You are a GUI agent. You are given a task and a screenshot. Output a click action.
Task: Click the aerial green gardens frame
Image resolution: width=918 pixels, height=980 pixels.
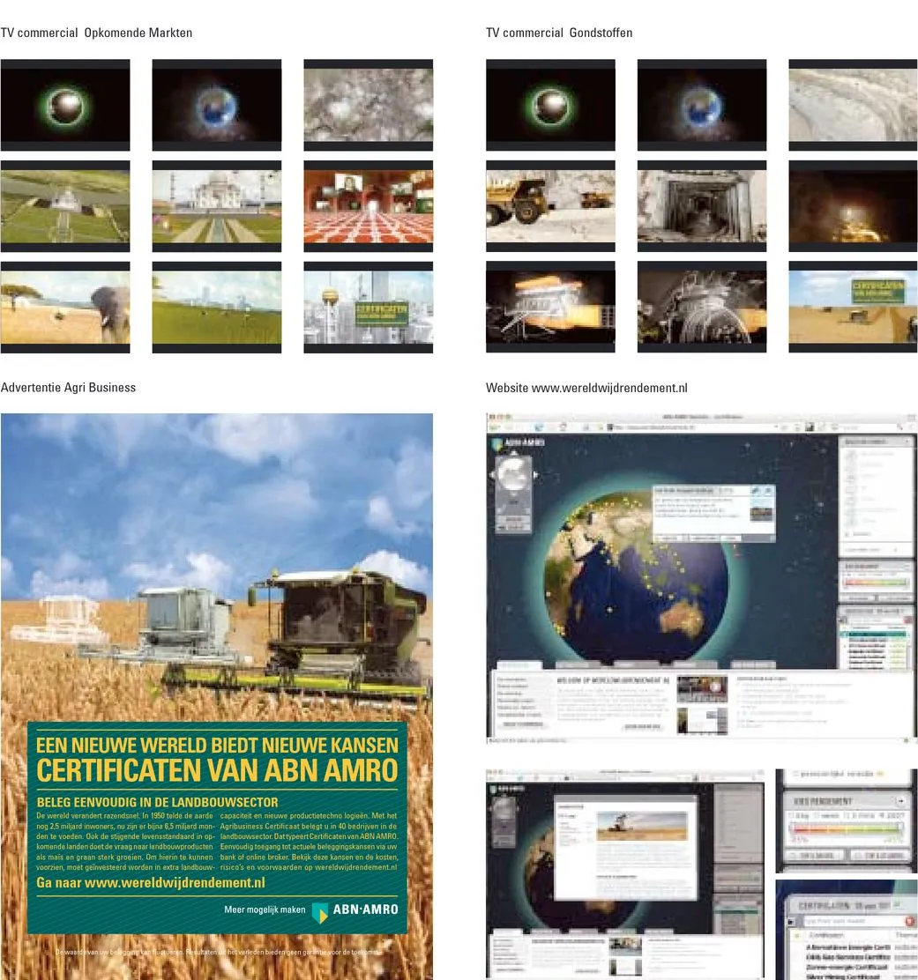(65, 206)
